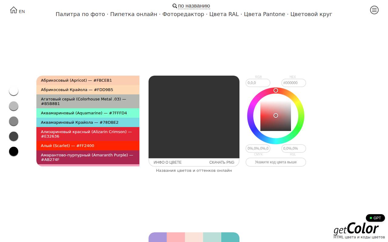Viewport: 388px width, 242px height.
Task: Focus the HEX input field
Action: pyautogui.click(x=294, y=83)
